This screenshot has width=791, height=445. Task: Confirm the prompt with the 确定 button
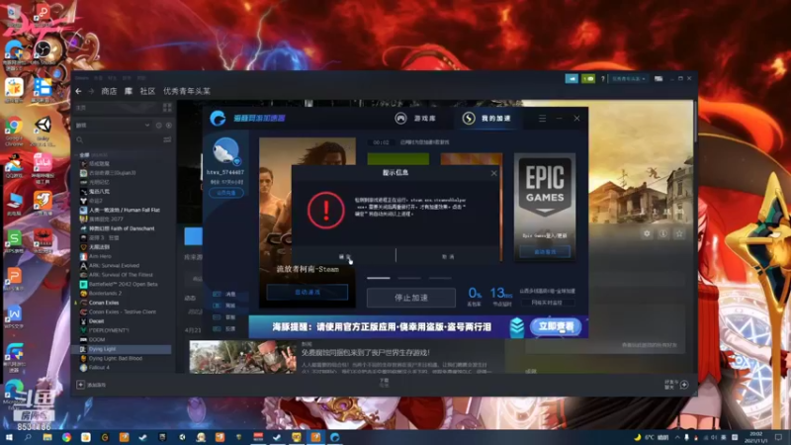click(344, 257)
